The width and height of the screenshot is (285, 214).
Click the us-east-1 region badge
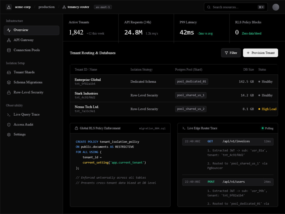click(103, 7)
